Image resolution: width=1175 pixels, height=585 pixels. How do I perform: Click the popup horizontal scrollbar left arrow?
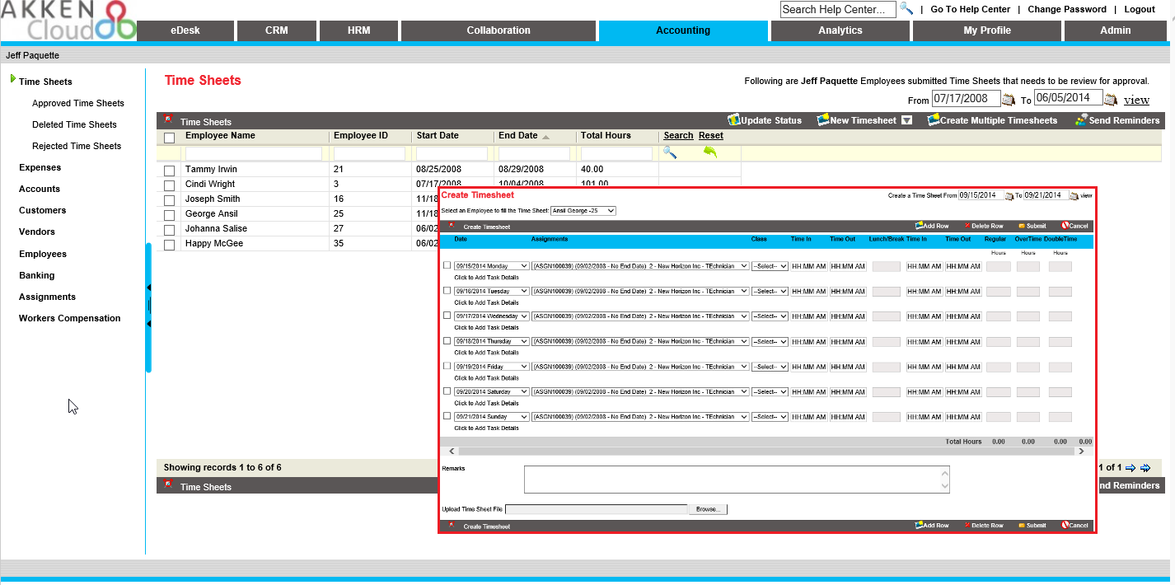pyautogui.click(x=452, y=452)
